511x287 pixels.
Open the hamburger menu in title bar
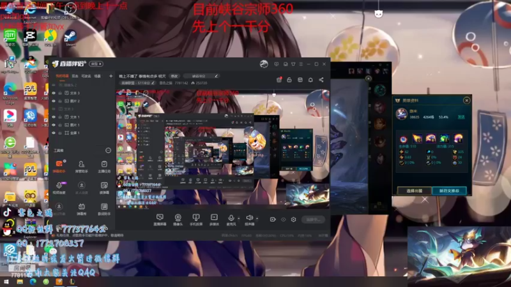point(301,64)
